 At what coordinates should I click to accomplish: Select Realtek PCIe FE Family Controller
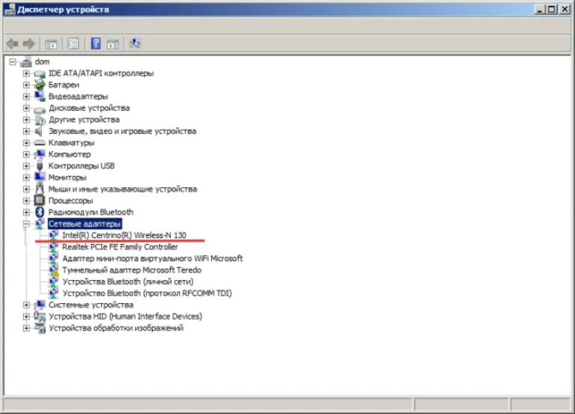(120, 247)
